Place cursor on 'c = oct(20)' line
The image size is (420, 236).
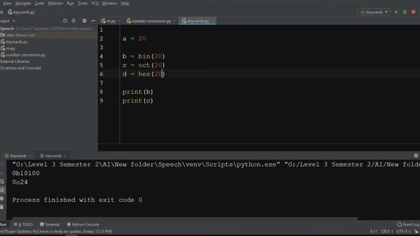pos(144,65)
